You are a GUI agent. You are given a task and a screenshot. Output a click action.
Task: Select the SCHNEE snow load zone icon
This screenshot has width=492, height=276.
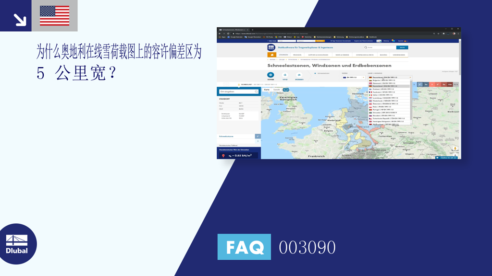(271, 75)
